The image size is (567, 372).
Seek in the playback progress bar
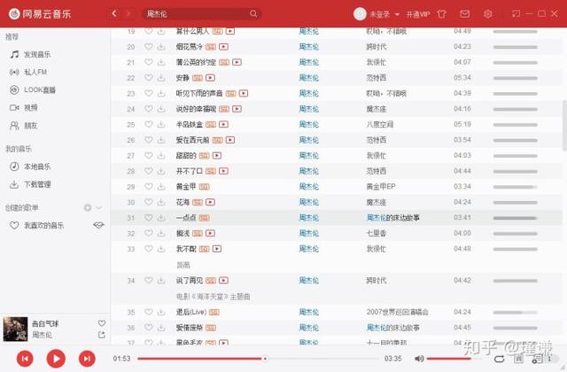[259, 359]
